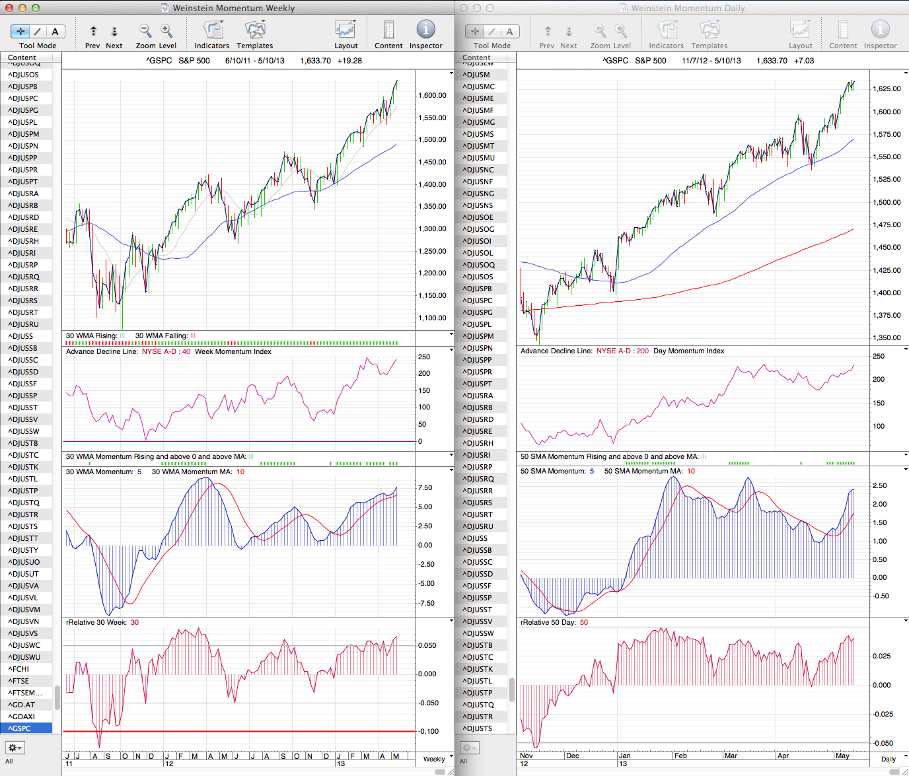The width and height of the screenshot is (909, 776).
Task: Zoom out the Daily chart
Action: pyautogui.click(x=600, y=30)
